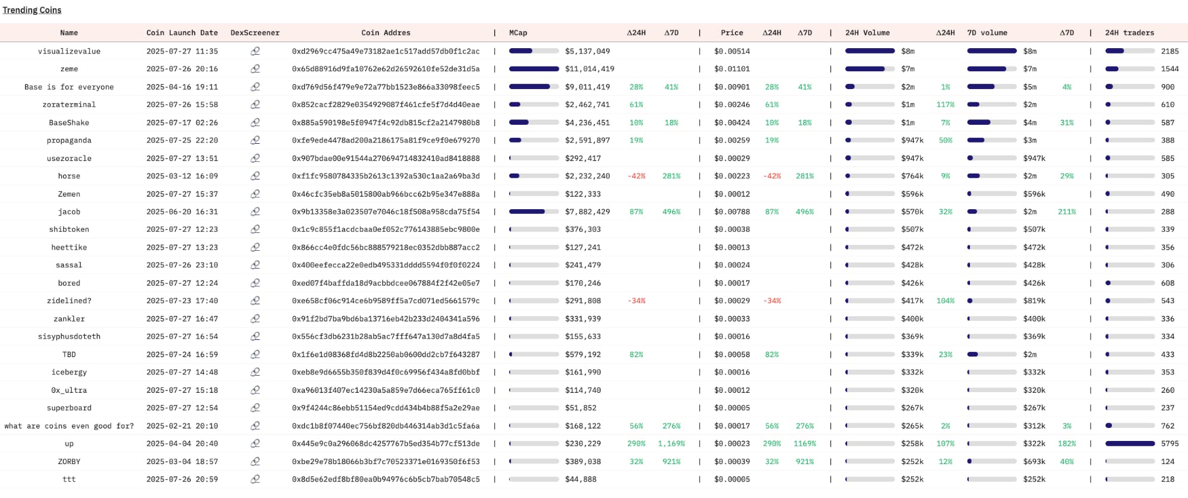
Task: Click the MCap column header
Action: tap(518, 33)
